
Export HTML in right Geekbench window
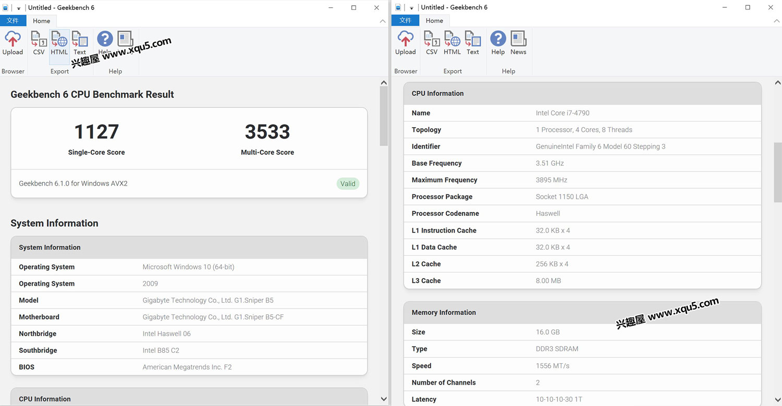pos(452,43)
